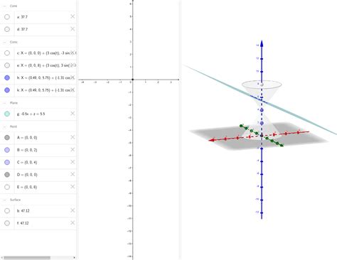Delete conic h using its X icon

pyautogui.click(x=73, y=77)
